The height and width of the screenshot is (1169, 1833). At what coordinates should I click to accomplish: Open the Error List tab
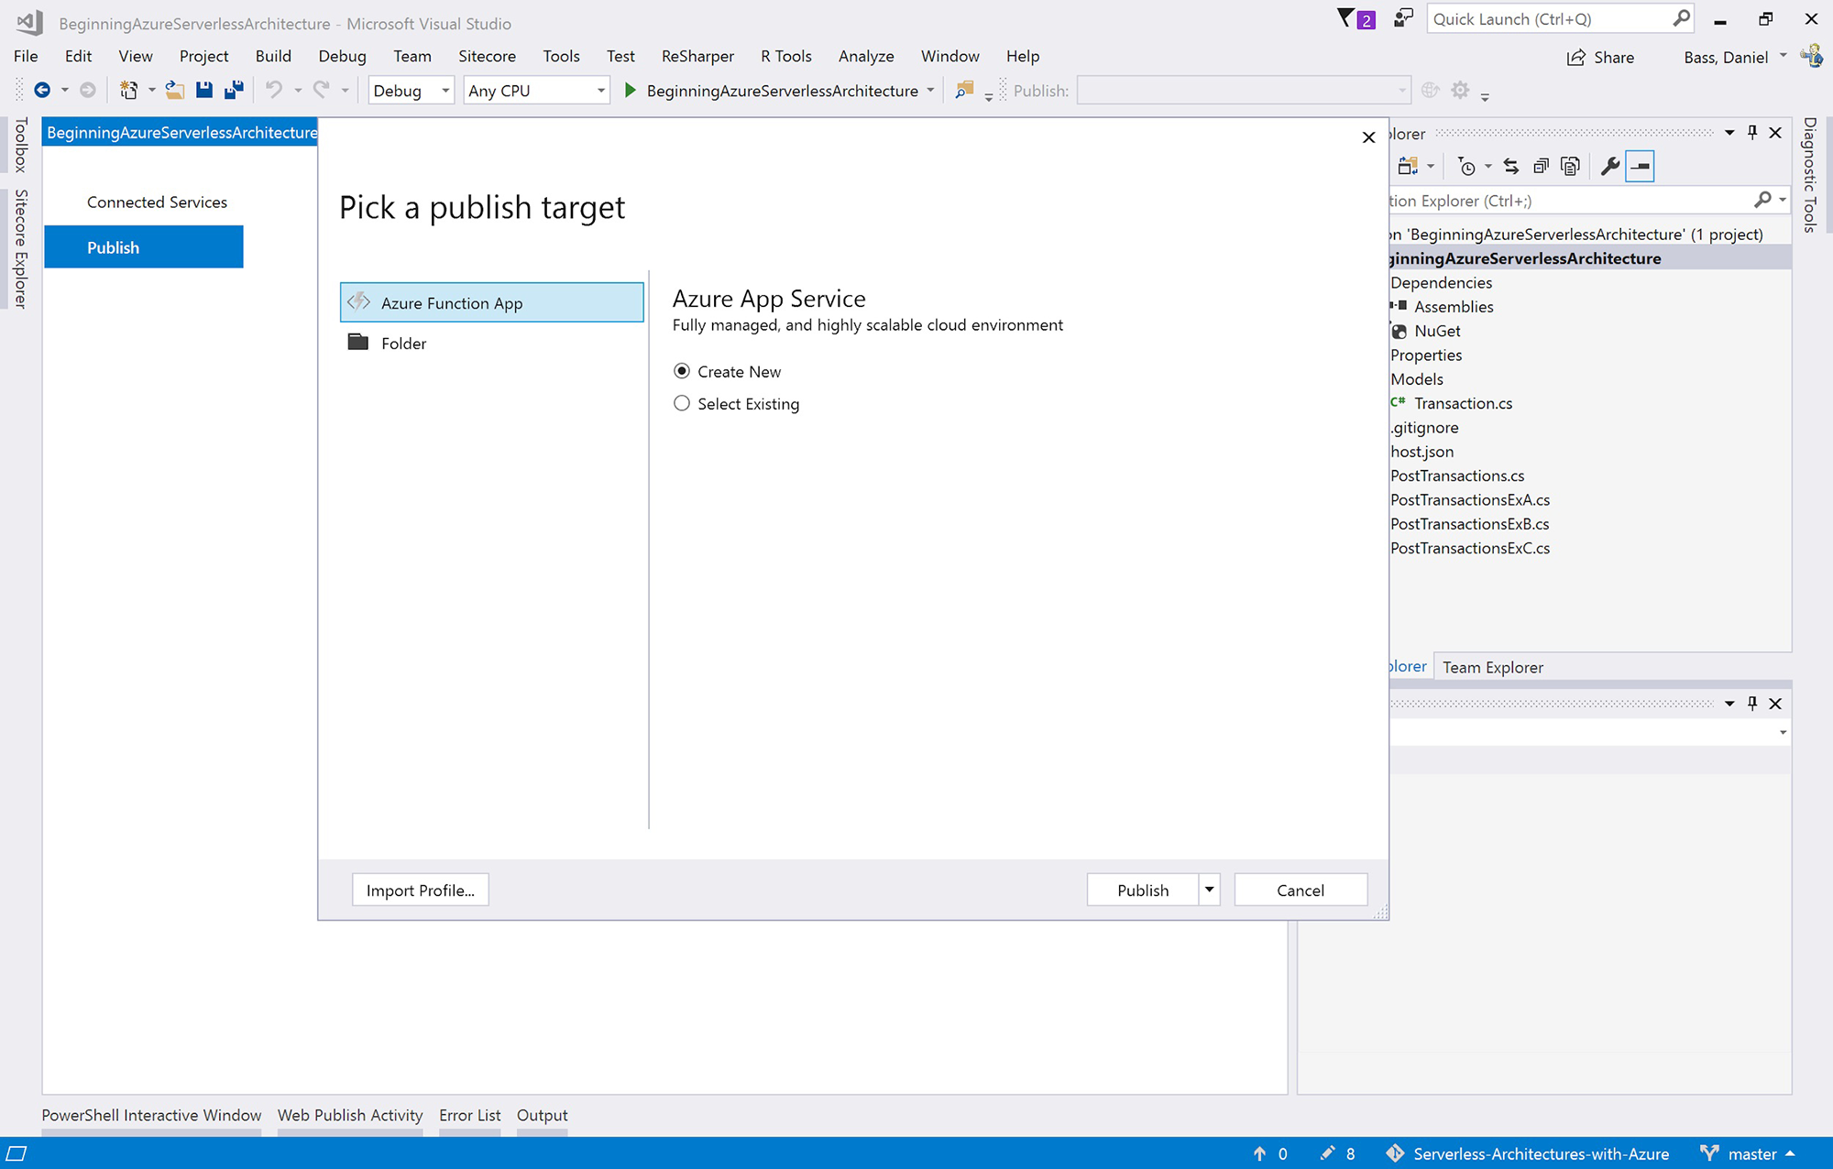pos(469,1115)
